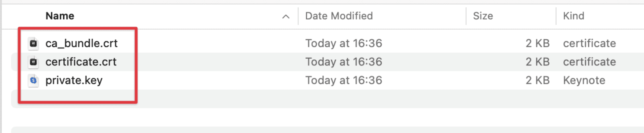Click the modified date of private.key
The height and width of the screenshot is (133, 644).
pyautogui.click(x=344, y=81)
